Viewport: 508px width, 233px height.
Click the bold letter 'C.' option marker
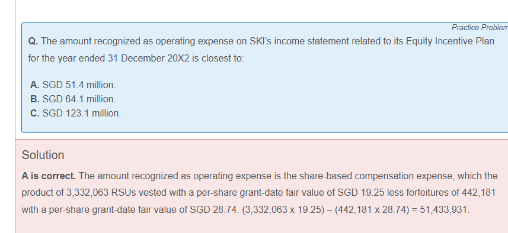click(34, 113)
